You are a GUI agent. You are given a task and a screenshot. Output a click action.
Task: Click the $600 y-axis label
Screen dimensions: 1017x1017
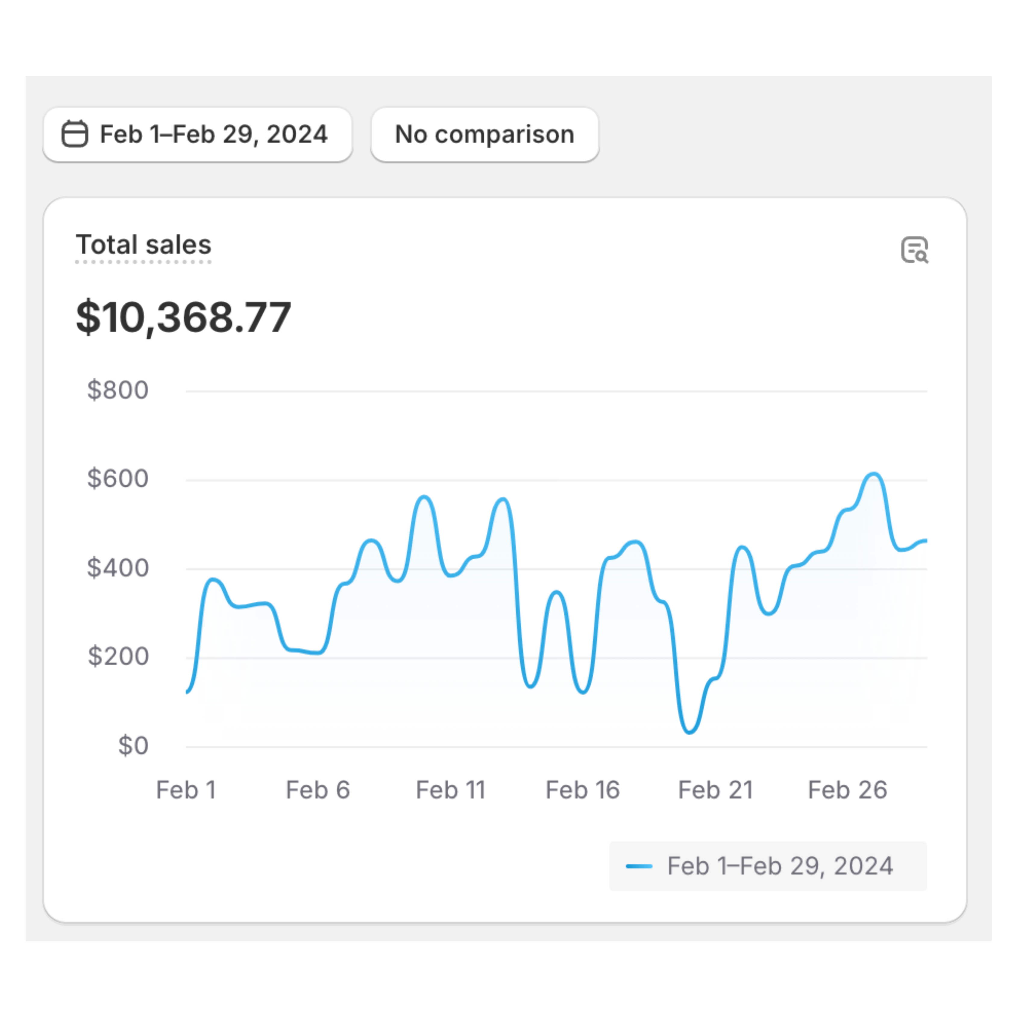point(118,479)
